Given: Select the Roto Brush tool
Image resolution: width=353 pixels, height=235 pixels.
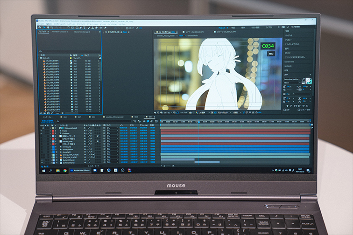Looking at the screenshot, I should [101, 28].
